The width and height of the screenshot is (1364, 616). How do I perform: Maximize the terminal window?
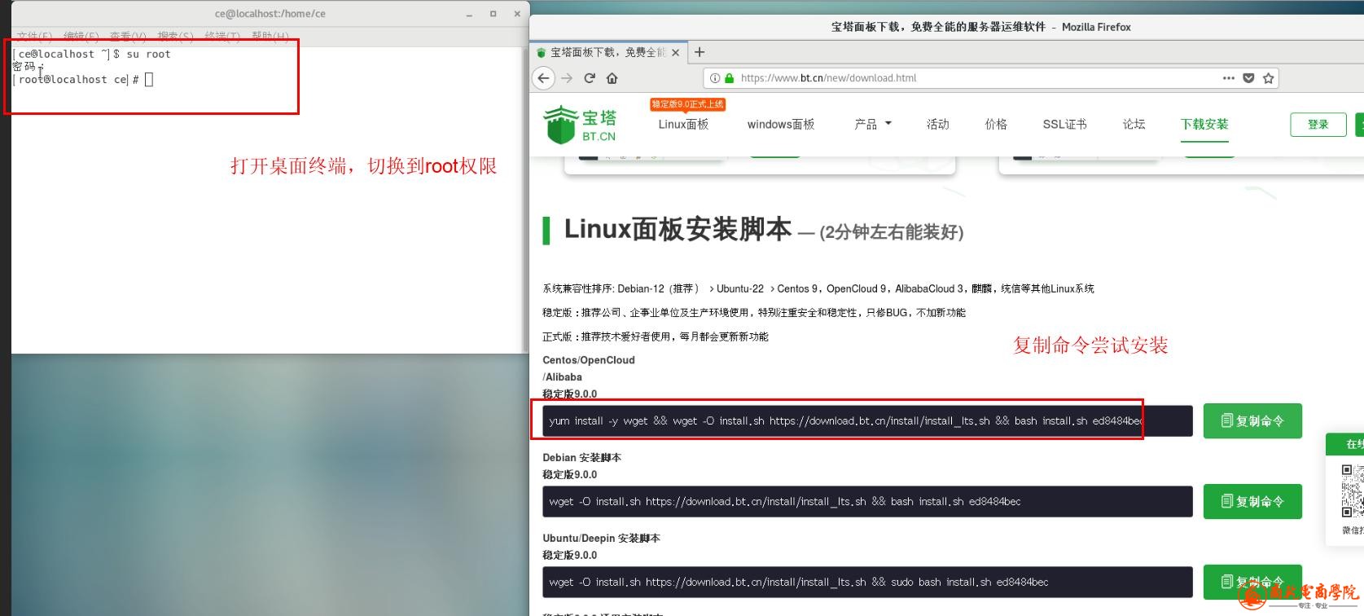[493, 14]
